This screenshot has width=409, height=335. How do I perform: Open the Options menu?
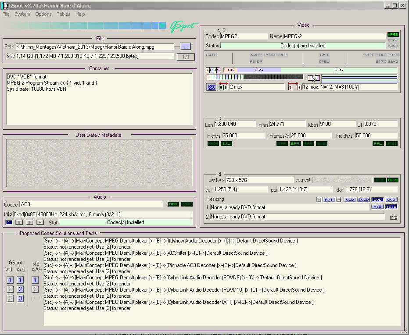[x=43, y=14]
